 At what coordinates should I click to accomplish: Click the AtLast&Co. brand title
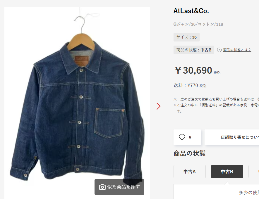tap(191, 11)
